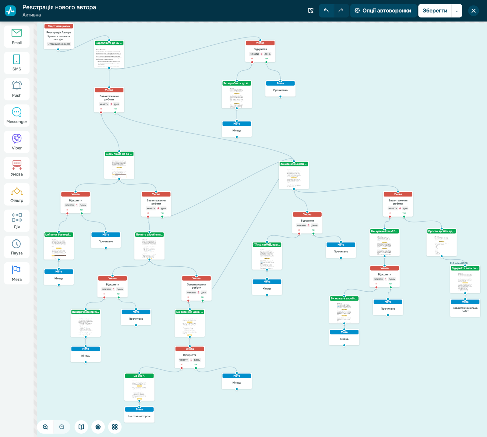Open the Просто зробіть це email node
This screenshot has height=437, width=487.
[441, 243]
